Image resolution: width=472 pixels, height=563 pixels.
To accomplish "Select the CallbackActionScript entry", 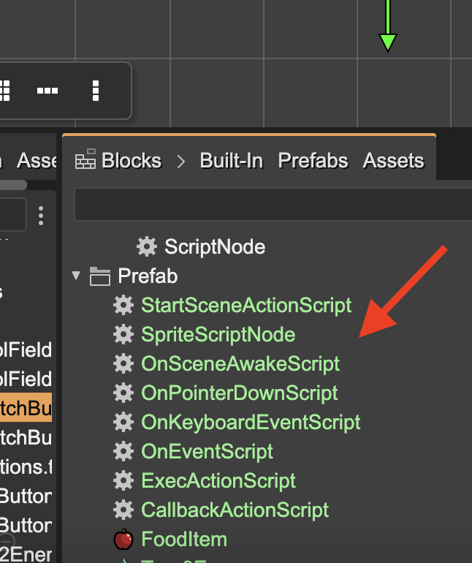I will [235, 510].
